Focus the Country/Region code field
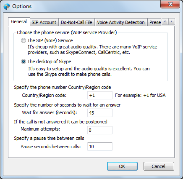The width and height of the screenshot is (183, 179). click(100, 95)
